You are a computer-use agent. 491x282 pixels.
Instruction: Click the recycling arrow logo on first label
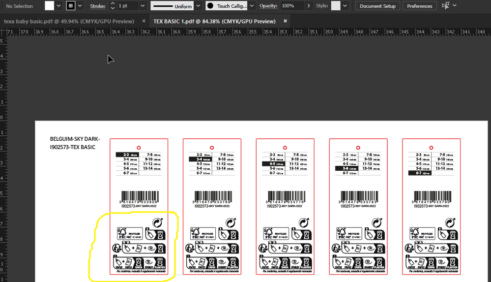(x=157, y=222)
